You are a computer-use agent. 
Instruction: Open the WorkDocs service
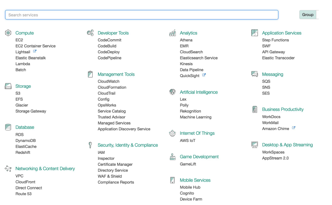pos(271,117)
